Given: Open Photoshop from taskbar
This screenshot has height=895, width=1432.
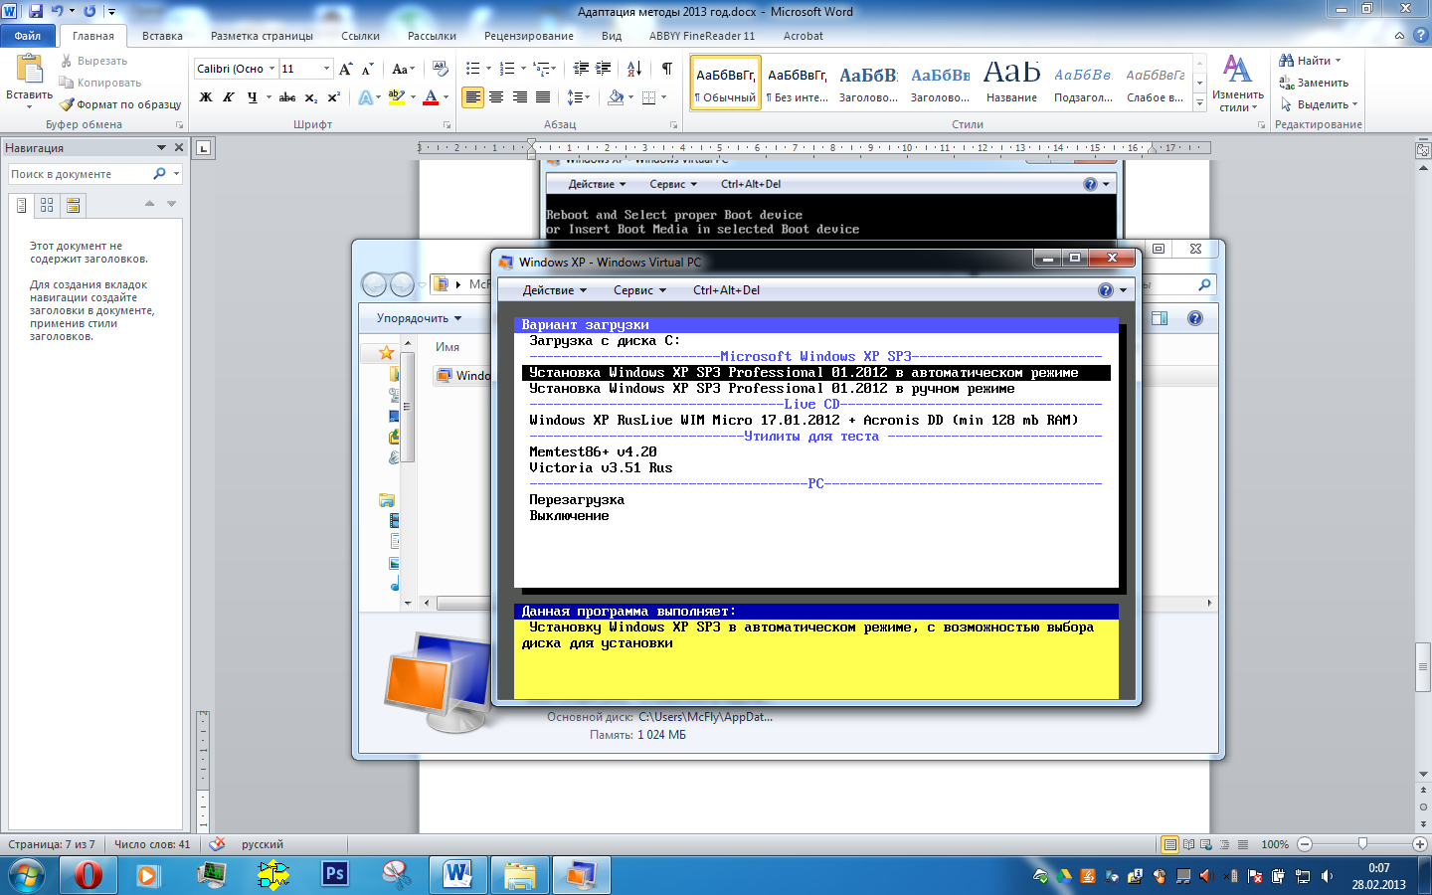Looking at the screenshot, I should (x=335, y=874).
